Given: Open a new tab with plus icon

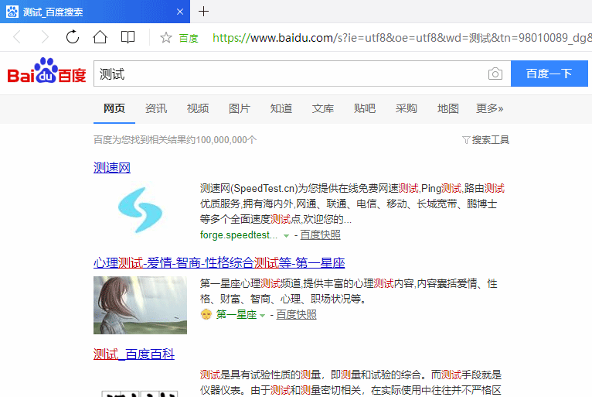Looking at the screenshot, I should click(x=203, y=12).
